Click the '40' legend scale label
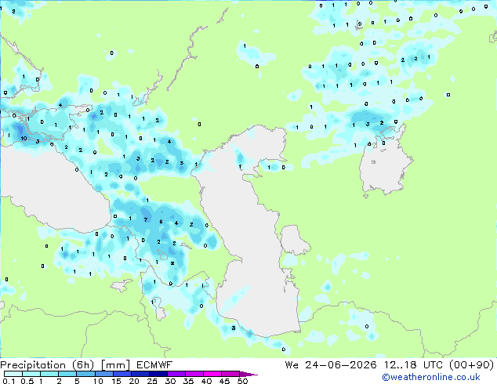497x384 pixels. click(x=206, y=381)
